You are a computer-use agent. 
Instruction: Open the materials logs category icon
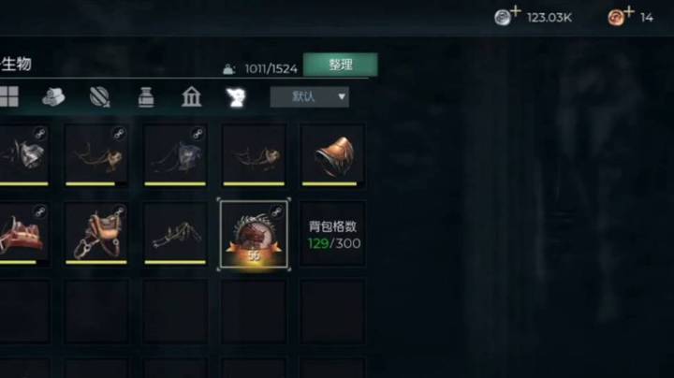53,96
